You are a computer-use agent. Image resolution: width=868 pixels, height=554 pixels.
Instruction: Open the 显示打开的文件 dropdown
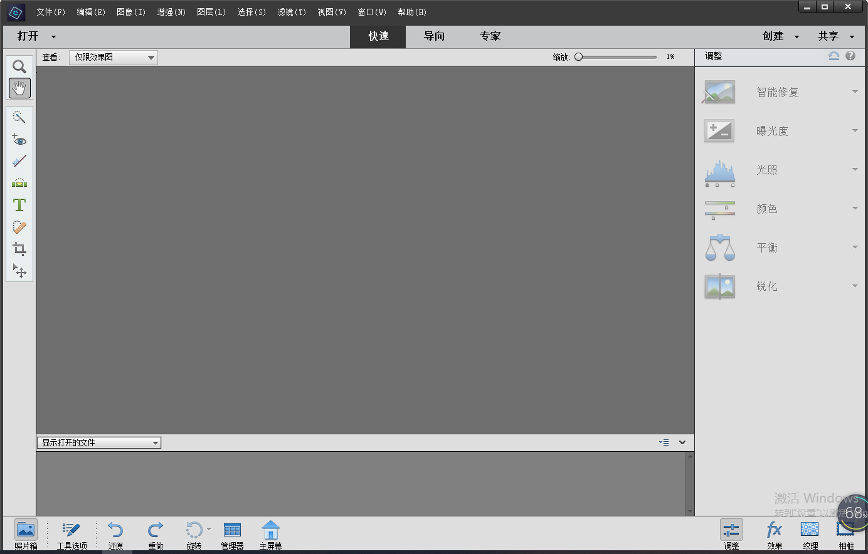pyautogui.click(x=99, y=442)
